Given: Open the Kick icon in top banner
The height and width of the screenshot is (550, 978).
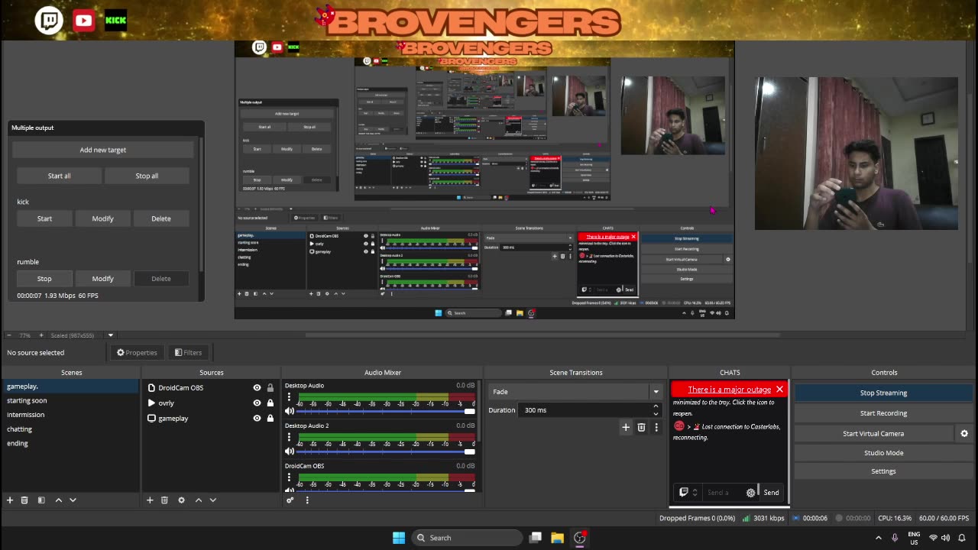Looking at the screenshot, I should pyautogui.click(x=115, y=21).
